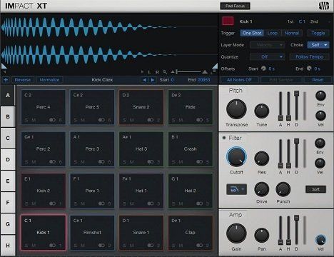The height and width of the screenshot is (257, 334).
Task: Click the Amp decay D slider
Action: pyautogui.click(x=296, y=229)
